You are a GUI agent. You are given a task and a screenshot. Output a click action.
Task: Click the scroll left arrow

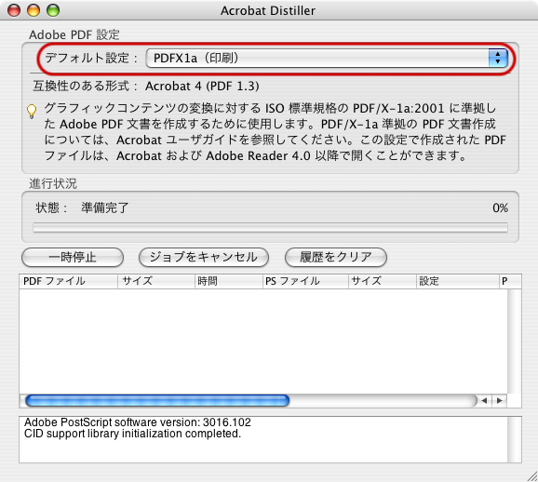484,400
